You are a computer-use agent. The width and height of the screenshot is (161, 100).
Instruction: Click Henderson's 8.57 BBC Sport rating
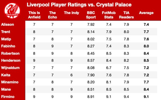click(91, 61)
